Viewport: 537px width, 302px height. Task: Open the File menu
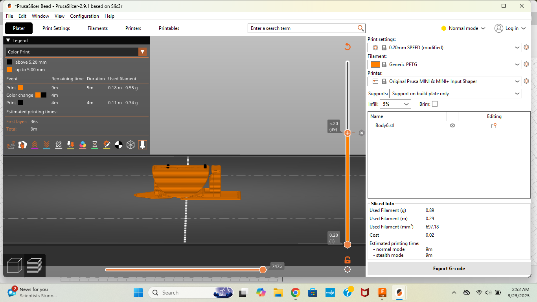(9, 16)
